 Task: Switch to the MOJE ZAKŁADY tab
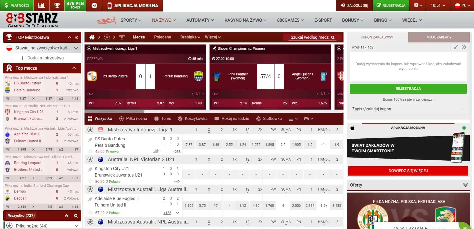(x=439, y=37)
